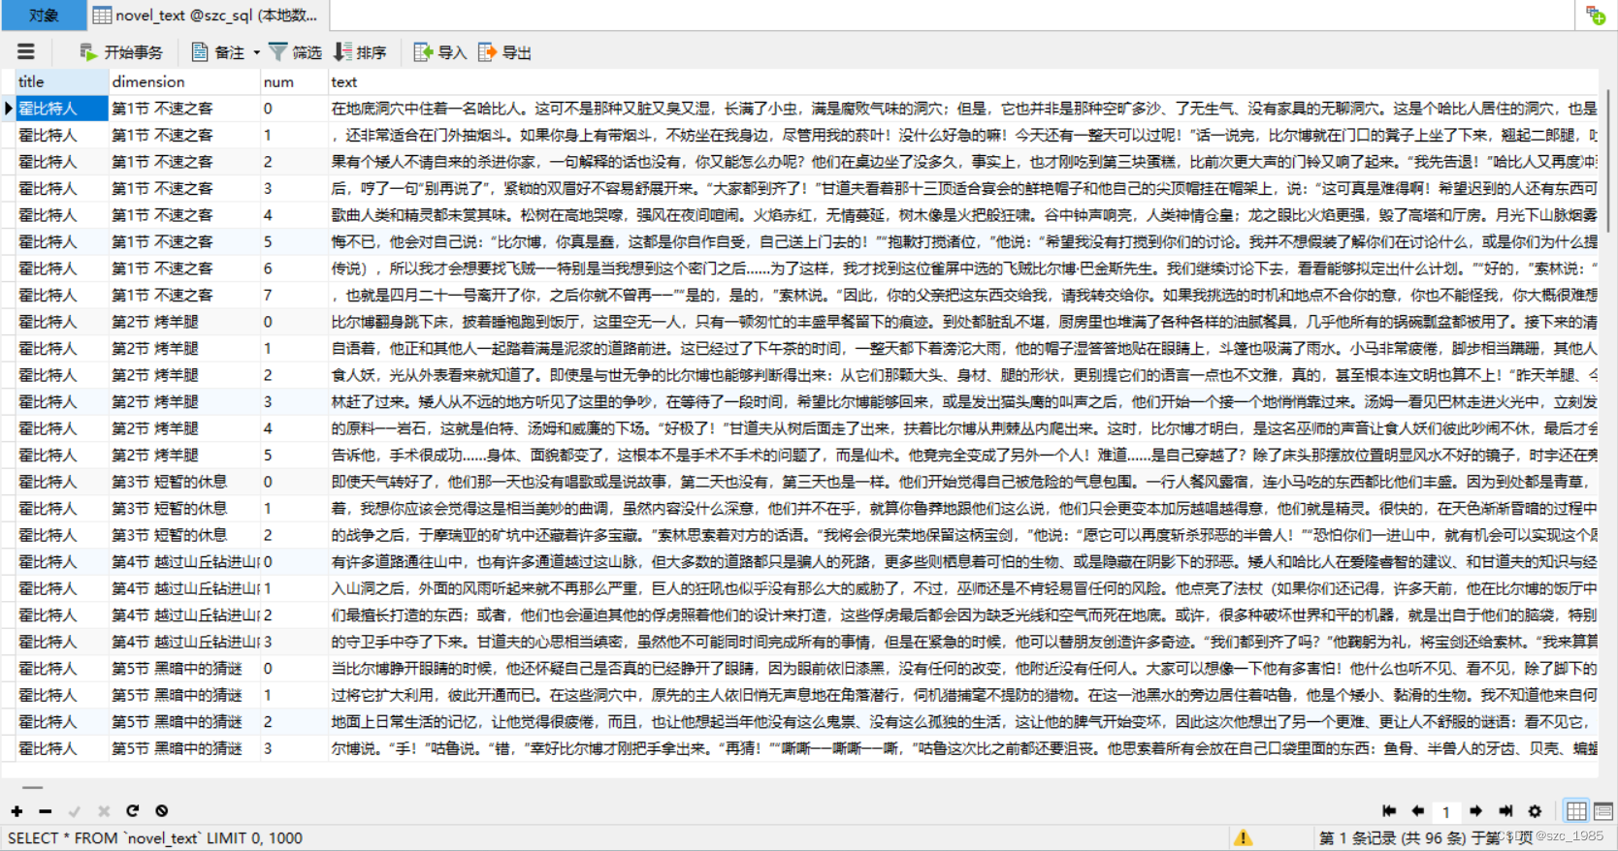Click the SELECT * FROM novel_text statement

pos(155,837)
